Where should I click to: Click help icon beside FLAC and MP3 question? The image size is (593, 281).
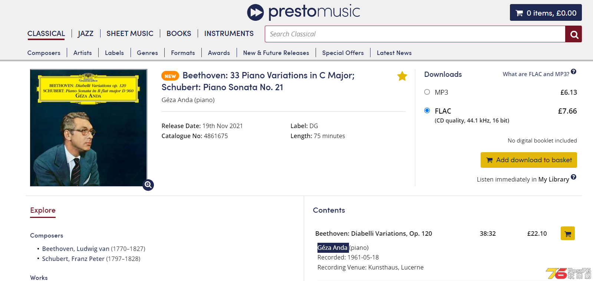(573, 72)
